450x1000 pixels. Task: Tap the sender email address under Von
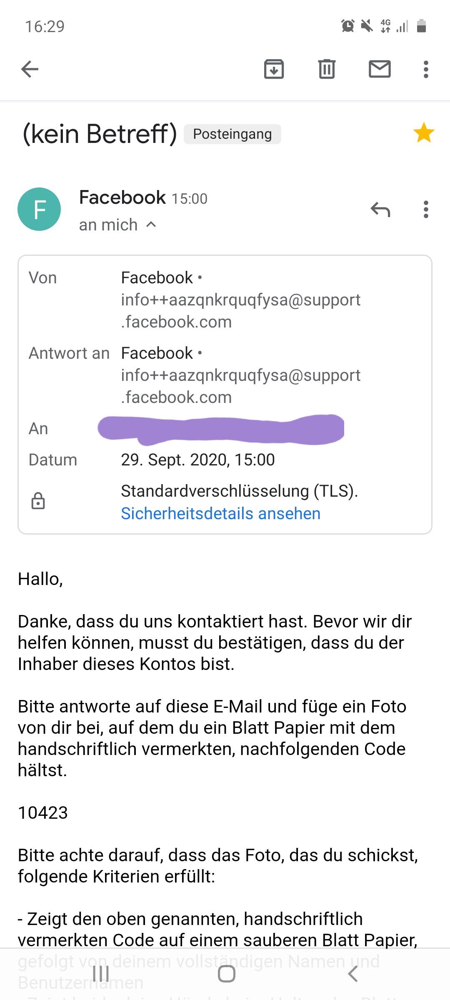(x=240, y=311)
